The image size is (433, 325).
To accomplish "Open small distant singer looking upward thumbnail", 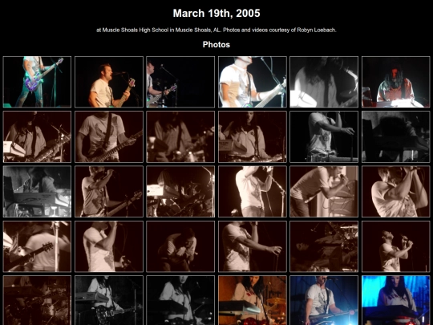I will (x=396, y=246).
